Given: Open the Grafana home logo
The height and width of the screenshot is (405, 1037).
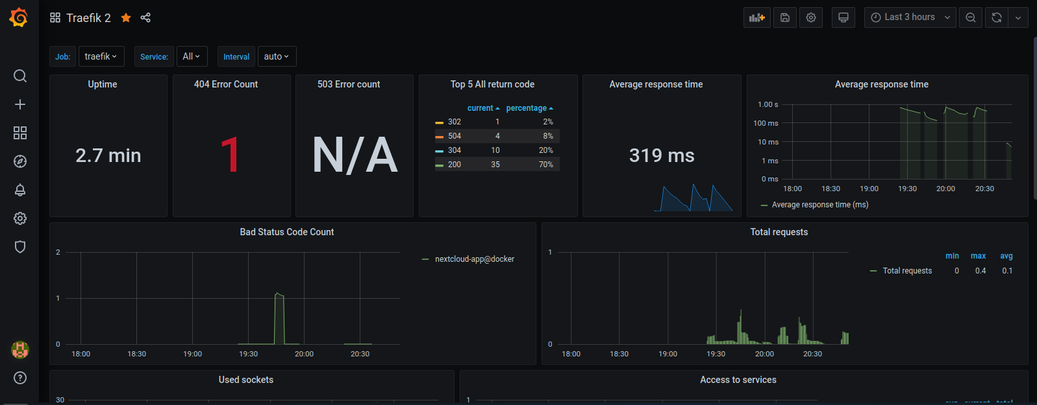Looking at the screenshot, I should pyautogui.click(x=19, y=17).
